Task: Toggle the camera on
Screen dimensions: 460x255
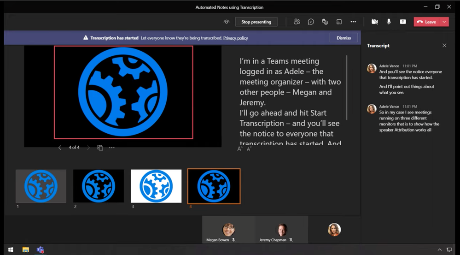Action: (x=374, y=22)
